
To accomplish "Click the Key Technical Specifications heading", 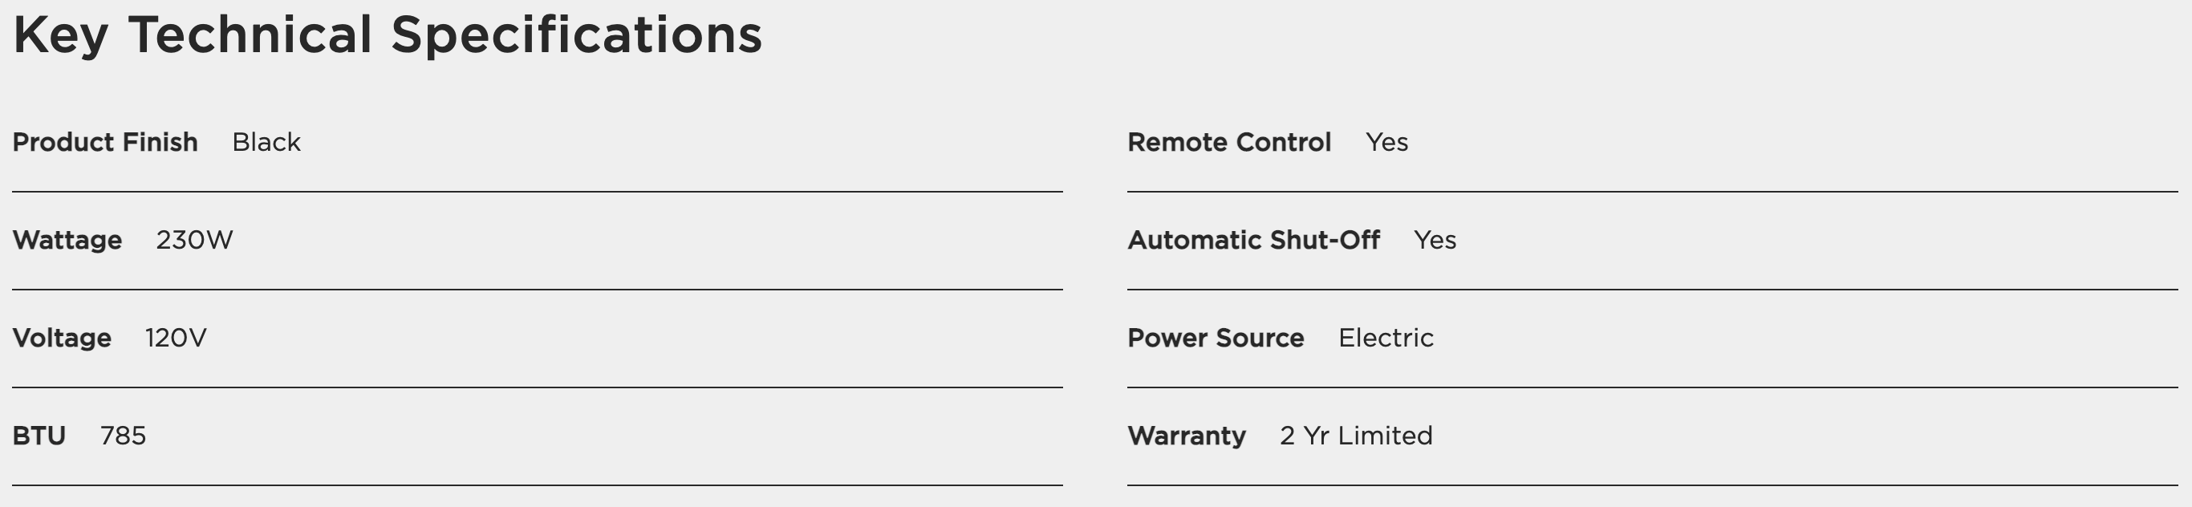I will 388,36.
